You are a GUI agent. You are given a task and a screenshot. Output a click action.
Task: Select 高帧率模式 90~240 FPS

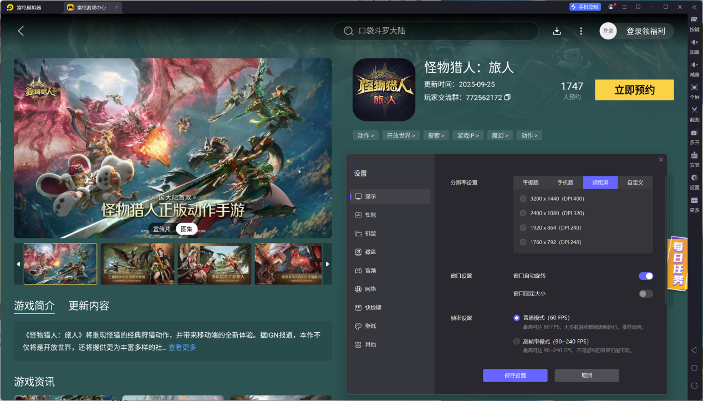517,341
